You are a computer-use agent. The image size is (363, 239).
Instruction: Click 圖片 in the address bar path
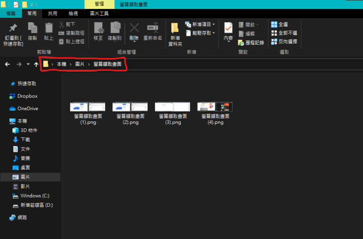click(79, 64)
